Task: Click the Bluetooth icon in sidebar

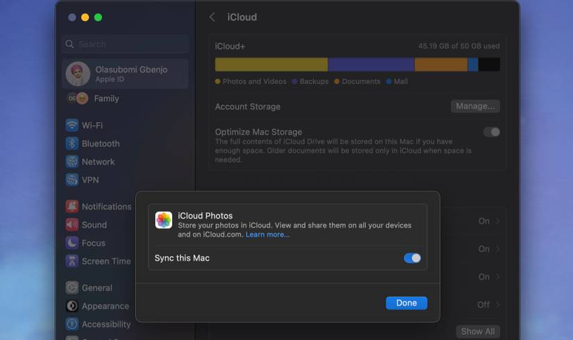Action: pos(72,144)
